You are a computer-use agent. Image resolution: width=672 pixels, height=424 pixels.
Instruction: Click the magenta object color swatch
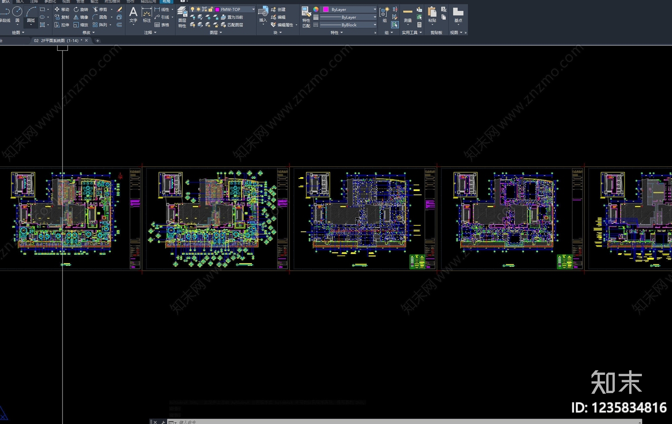(x=326, y=9)
